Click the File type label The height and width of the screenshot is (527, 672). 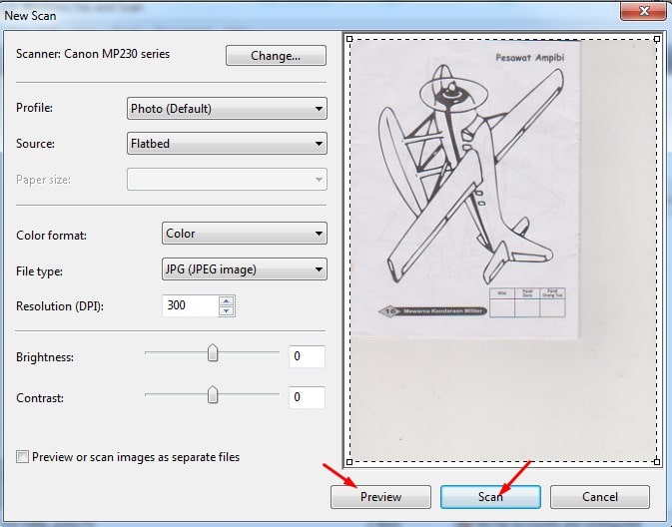point(39,271)
